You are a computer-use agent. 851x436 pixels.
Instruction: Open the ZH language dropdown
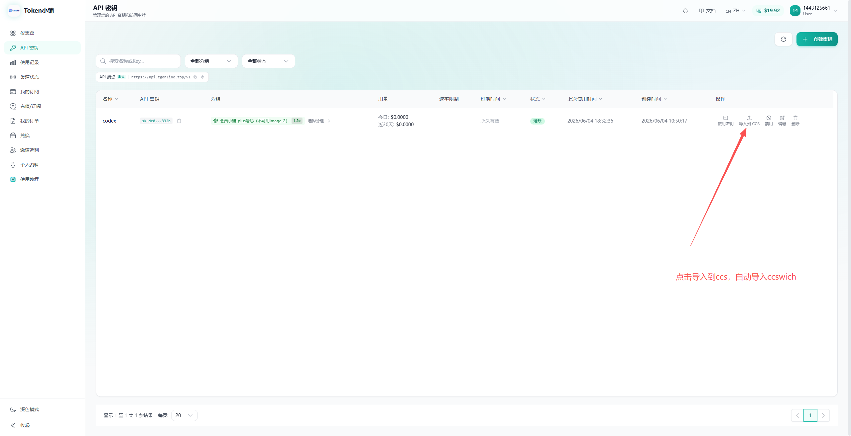click(x=735, y=11)
